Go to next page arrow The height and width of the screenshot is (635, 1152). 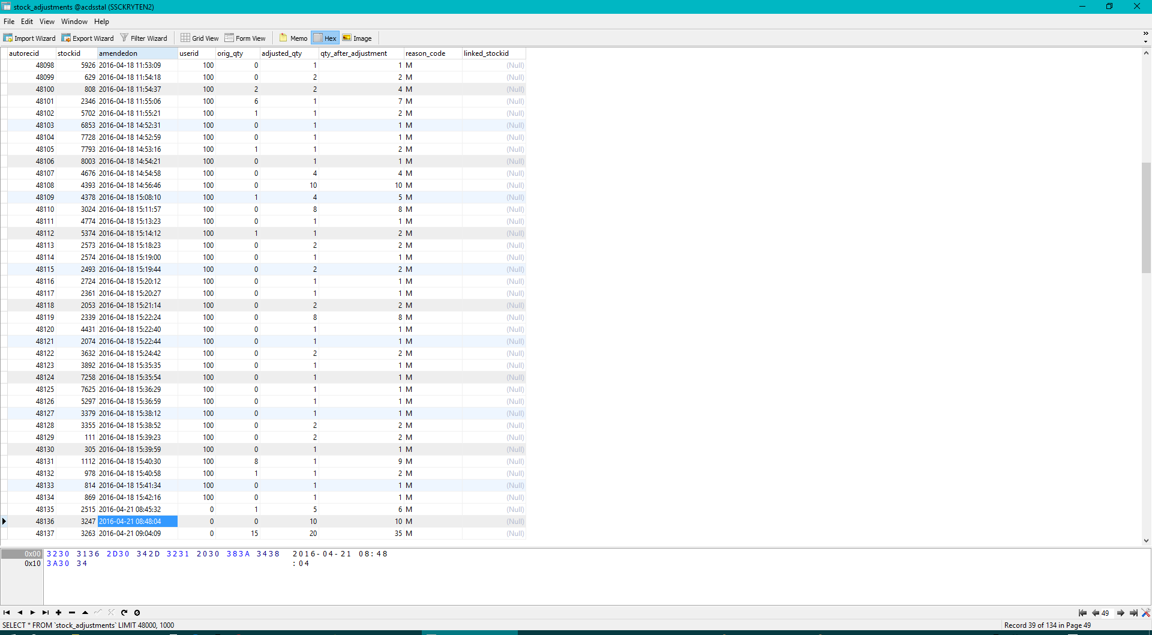coord(1120,613)
